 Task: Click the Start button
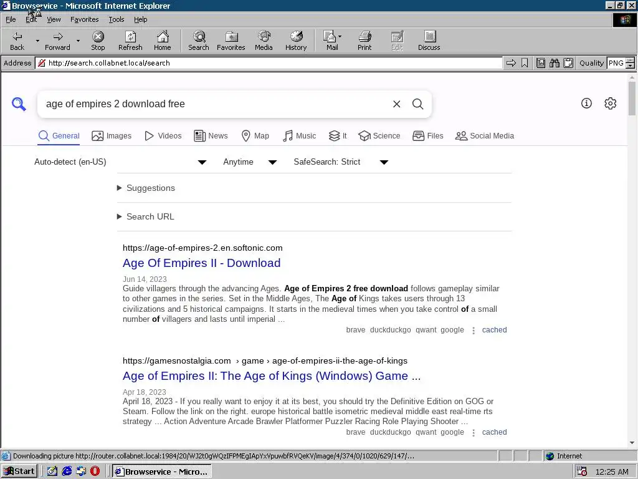(x=19, y=472)
